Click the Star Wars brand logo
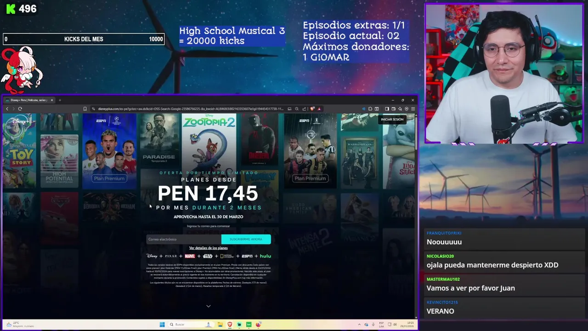This screenshot has height=331, width=588. pos(208,256)
